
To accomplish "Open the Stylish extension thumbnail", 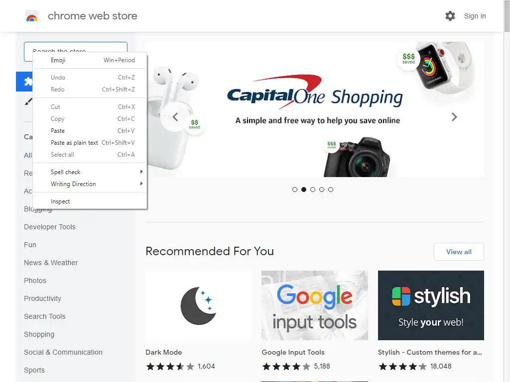I will pos(431,305).
